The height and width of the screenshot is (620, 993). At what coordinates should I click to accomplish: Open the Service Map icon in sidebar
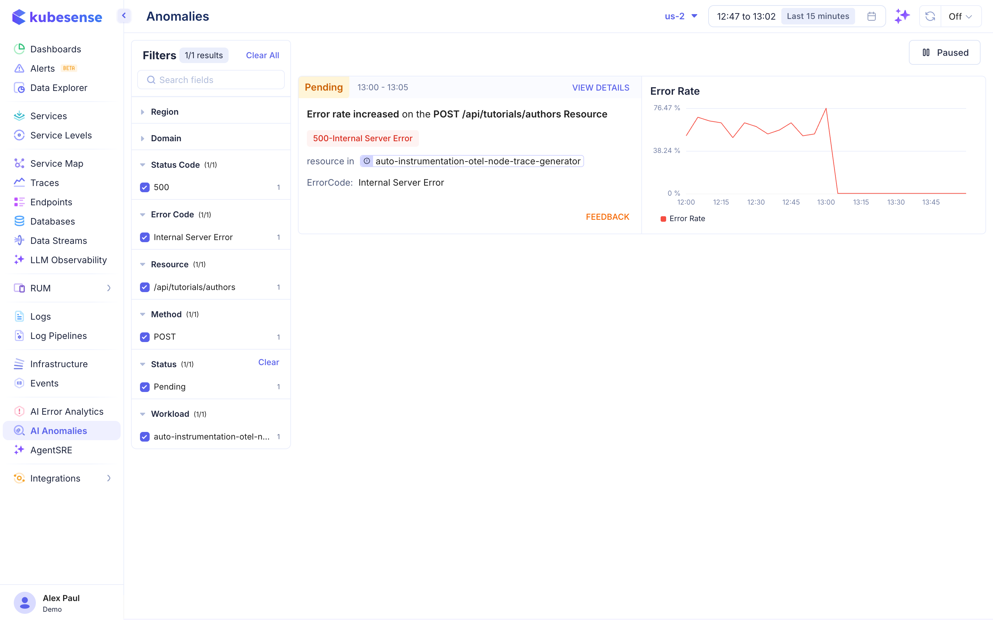19,163
